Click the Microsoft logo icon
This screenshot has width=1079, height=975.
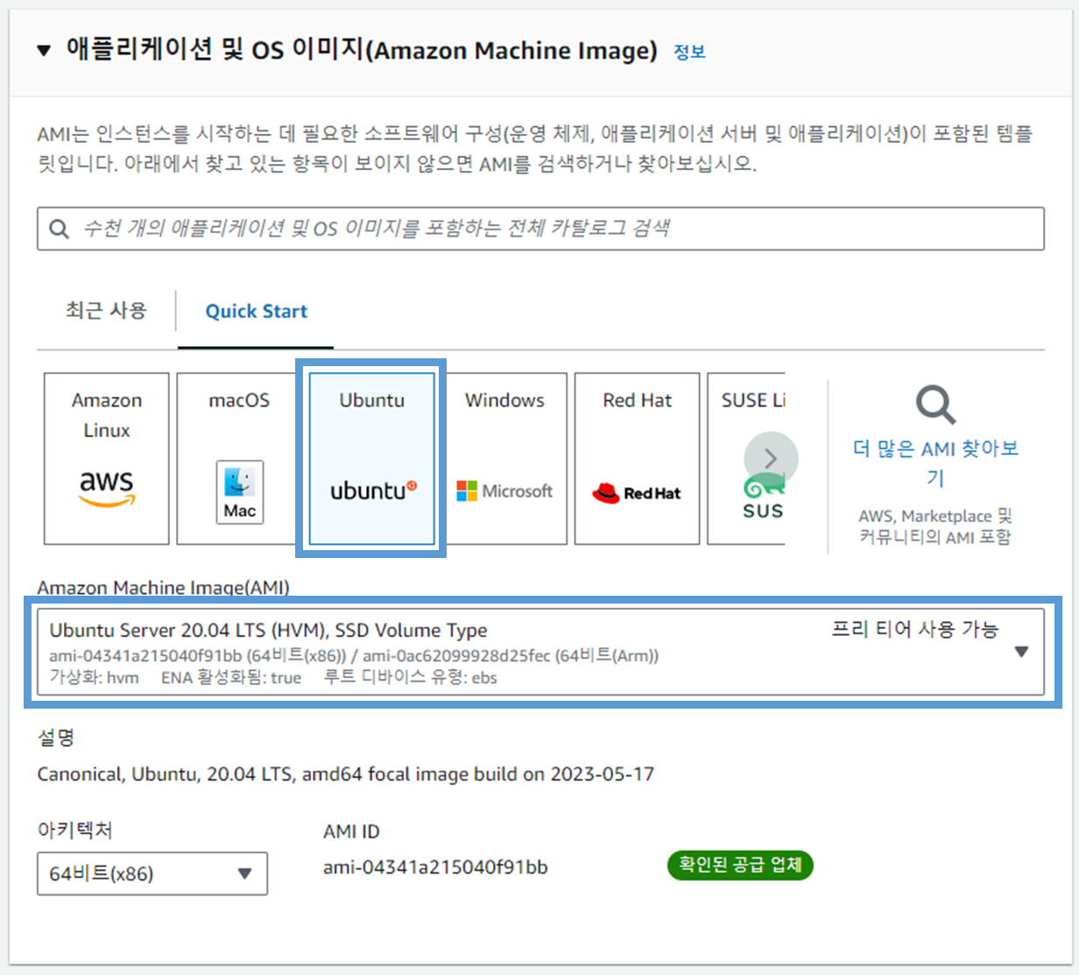coord(504,491)
